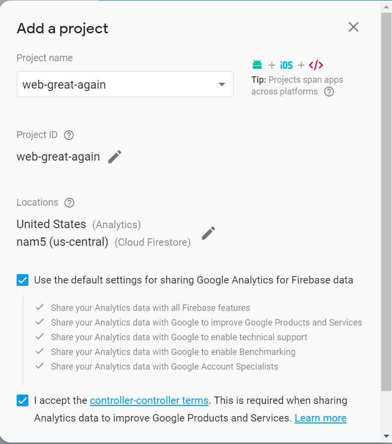Click the United States analytics location
This screenshot has height=444, width=392.
point(51,224)
